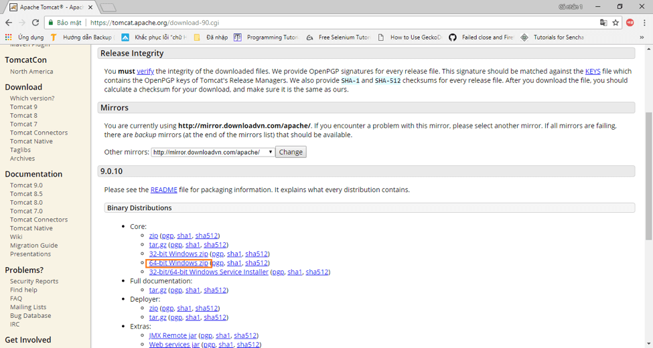Image resolution: width=653 pixels, height=348 pixels.
Task: Open FAQ link under Problems?
Action: pos(16,298)
